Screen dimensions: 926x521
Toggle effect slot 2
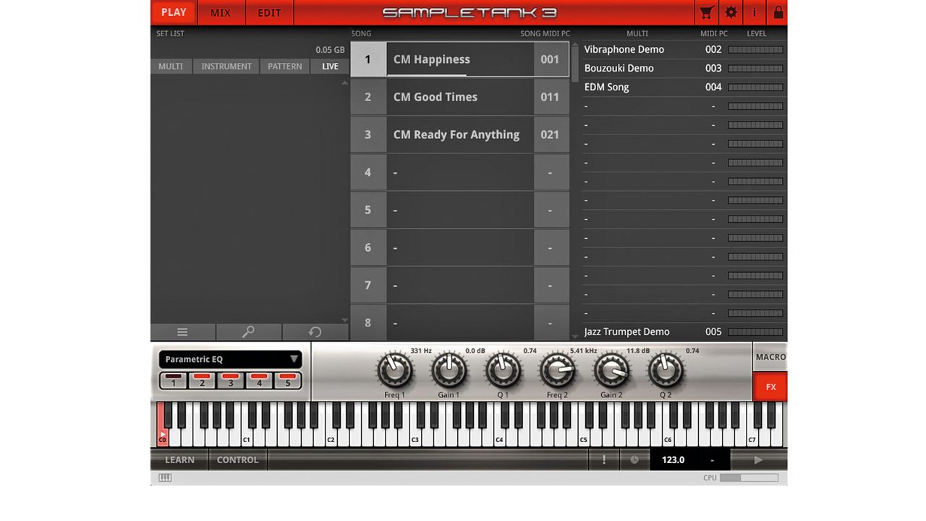[202, 380]
